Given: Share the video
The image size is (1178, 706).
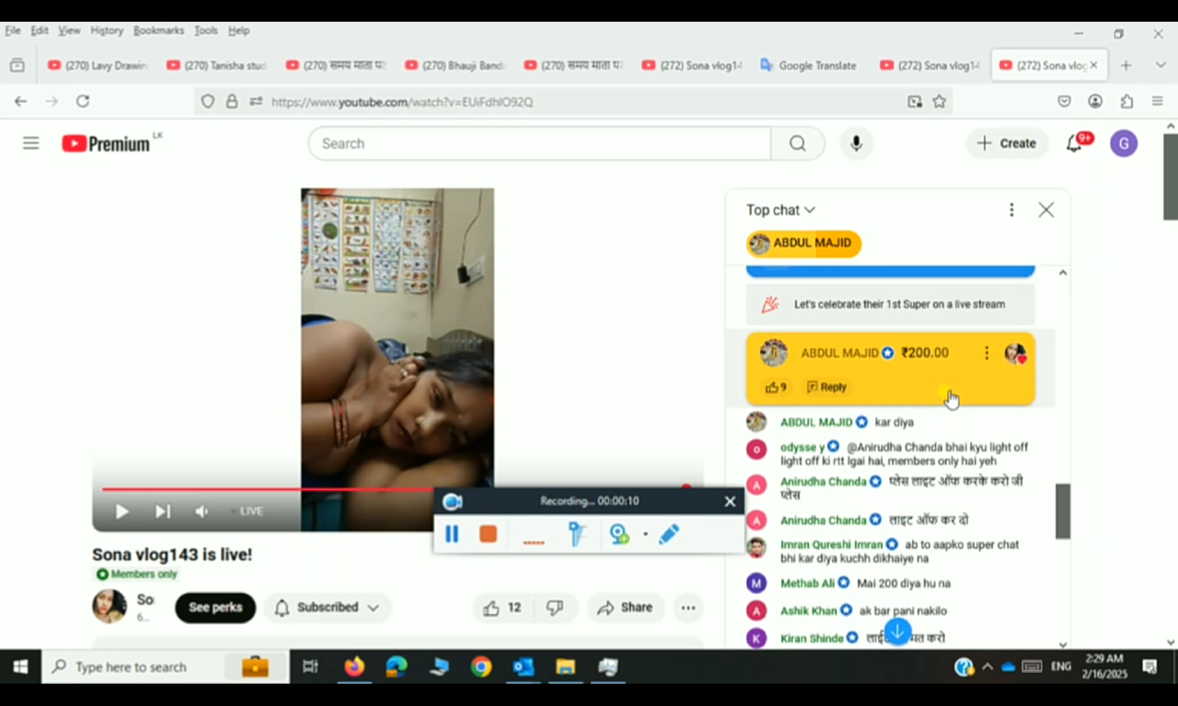Looking at the screenshot, I should pyautogui.click(x=626, y=608).
